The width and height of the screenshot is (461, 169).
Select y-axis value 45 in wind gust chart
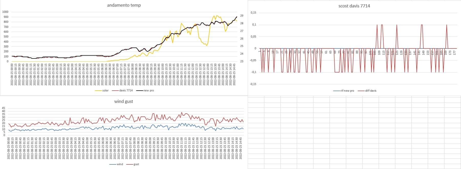[4, 108]
